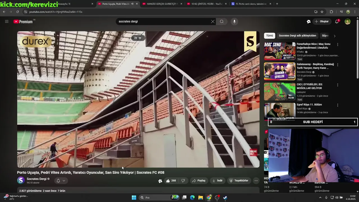Mute the playing Porto Uçuşta tab
The height and width of the screenshot is (202, 359).
[132, 4]
